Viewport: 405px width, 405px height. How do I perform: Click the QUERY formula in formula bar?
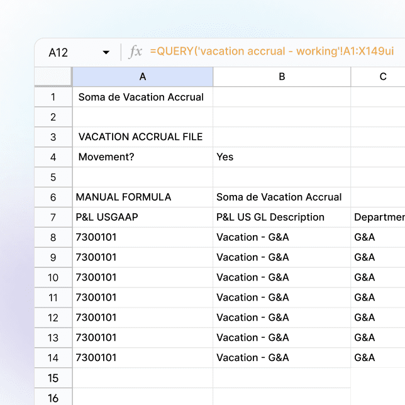tap(272, 51)
